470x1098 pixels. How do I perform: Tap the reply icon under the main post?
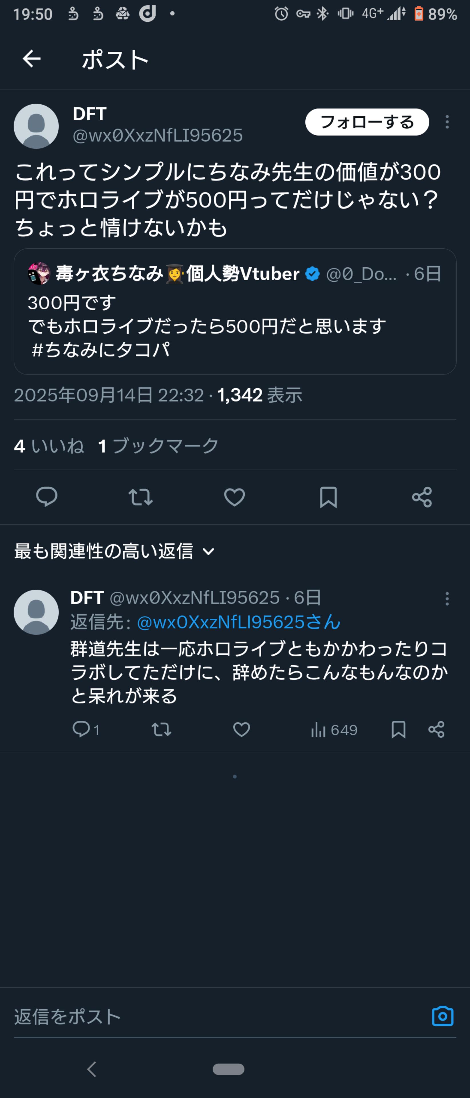(x=46, y=497)
